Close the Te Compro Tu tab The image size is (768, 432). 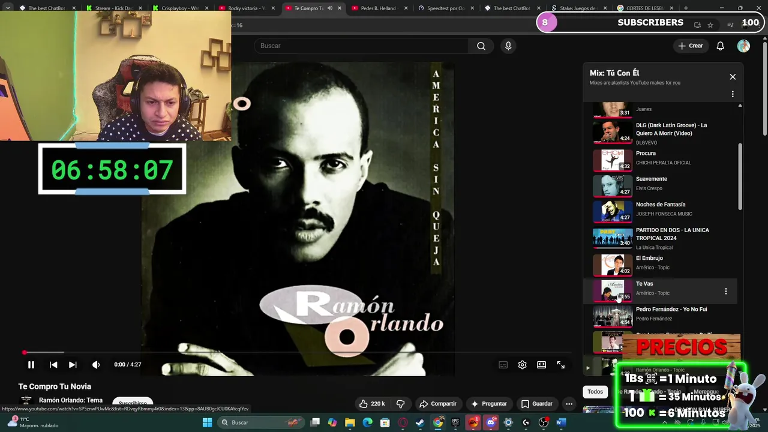point(340,8)
